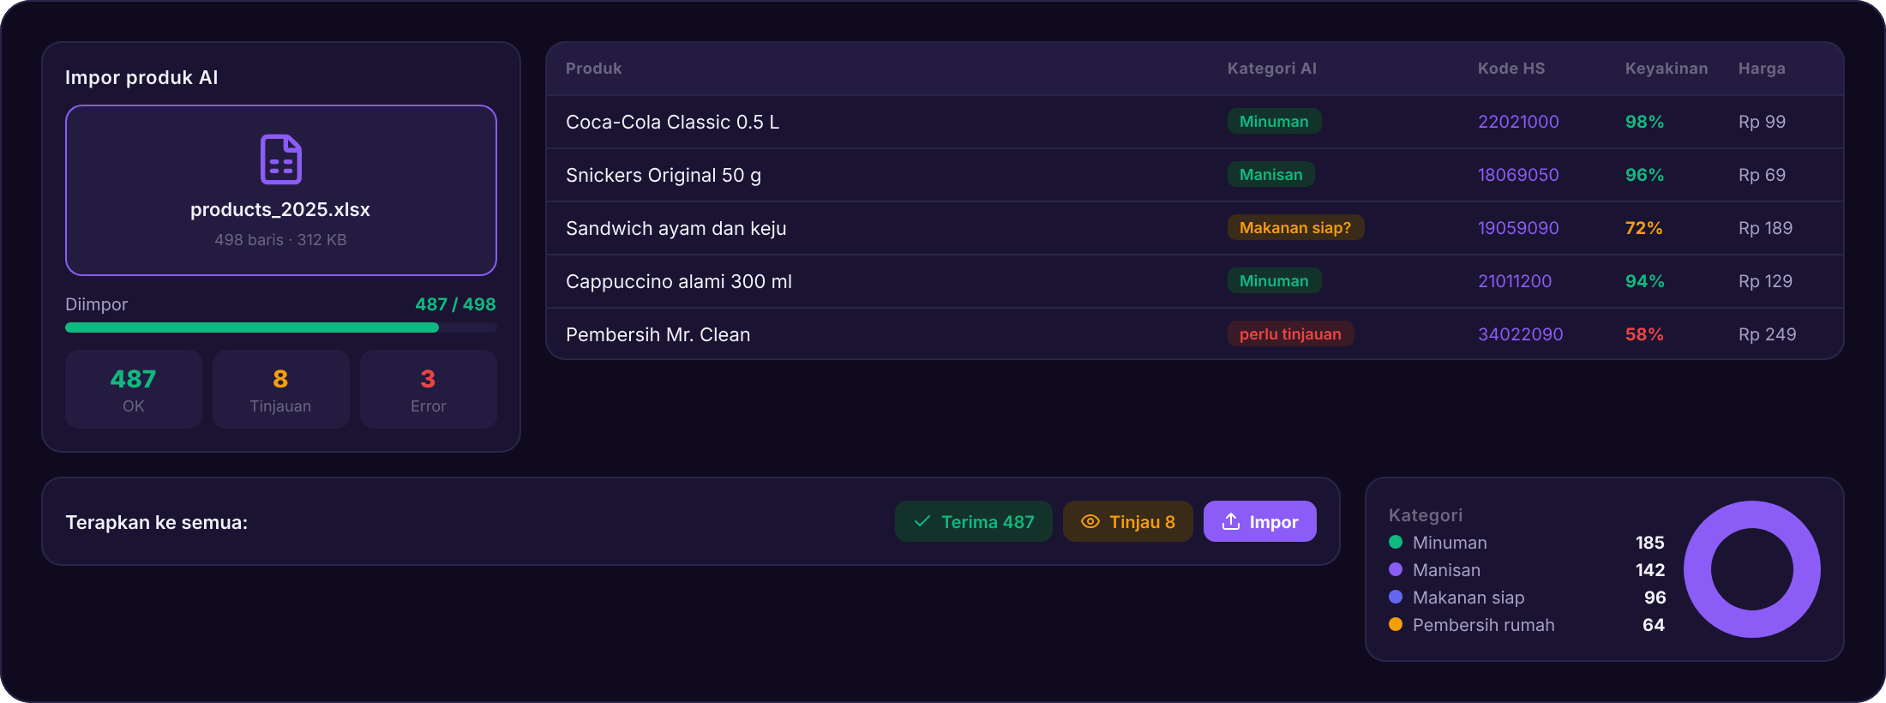Click the Makanan siap legend dot

point(1396,597)
